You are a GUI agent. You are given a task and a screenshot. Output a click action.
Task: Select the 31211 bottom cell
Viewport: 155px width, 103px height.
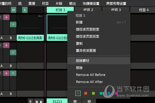(x=57, y=101)
